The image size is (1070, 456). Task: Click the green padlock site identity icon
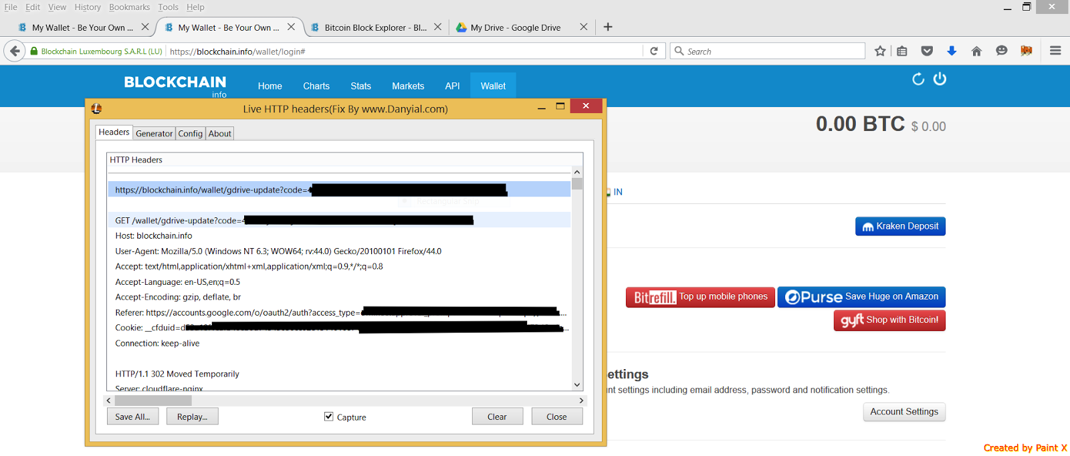point(34,51)
